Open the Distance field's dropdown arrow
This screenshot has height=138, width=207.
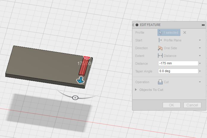point(200,63)
